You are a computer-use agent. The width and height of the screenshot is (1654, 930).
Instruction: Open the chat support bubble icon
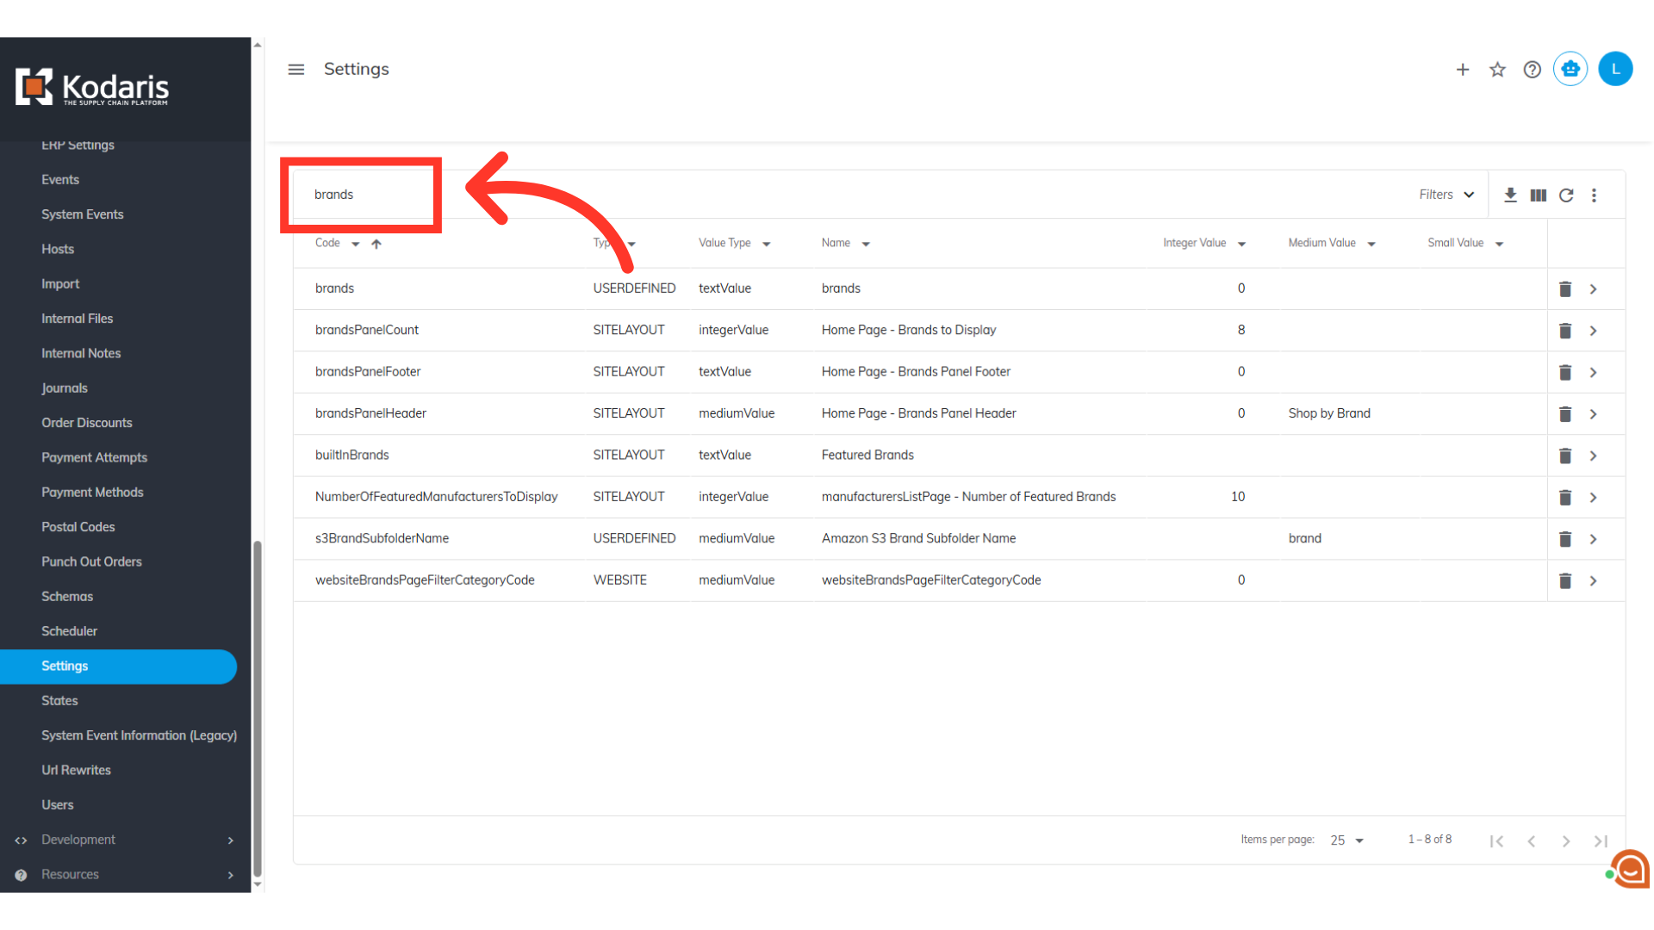click(x=1630, y=869)
